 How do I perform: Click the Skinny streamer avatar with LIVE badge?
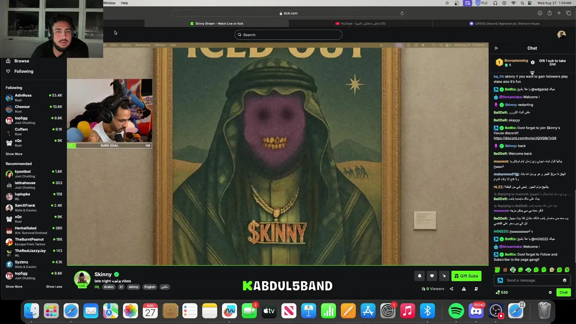coord(82,279)
